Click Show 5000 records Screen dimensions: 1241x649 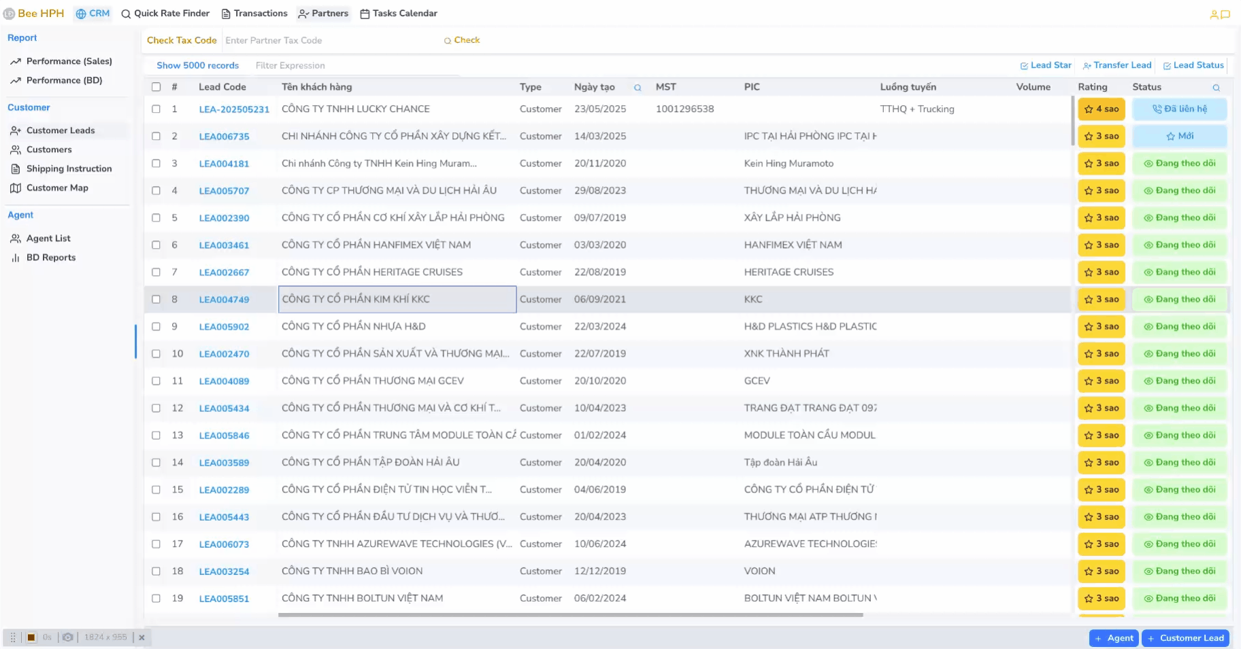198,65
